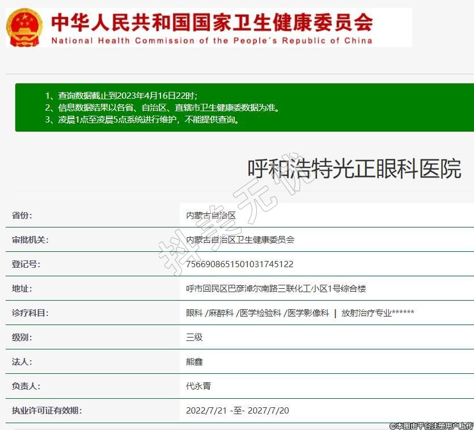Screen dimensions: 474x430
Task: Click the registration number 756690865
Action: coord(239,264)
